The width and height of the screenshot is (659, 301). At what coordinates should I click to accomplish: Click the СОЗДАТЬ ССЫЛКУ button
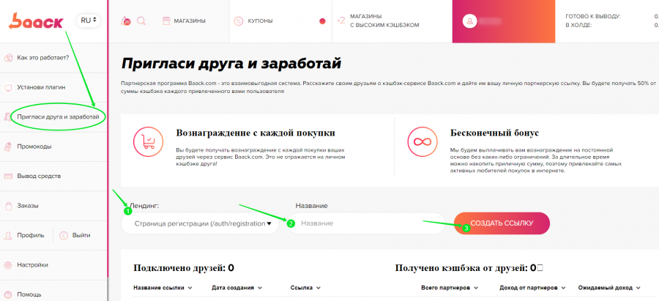[502, 223]
